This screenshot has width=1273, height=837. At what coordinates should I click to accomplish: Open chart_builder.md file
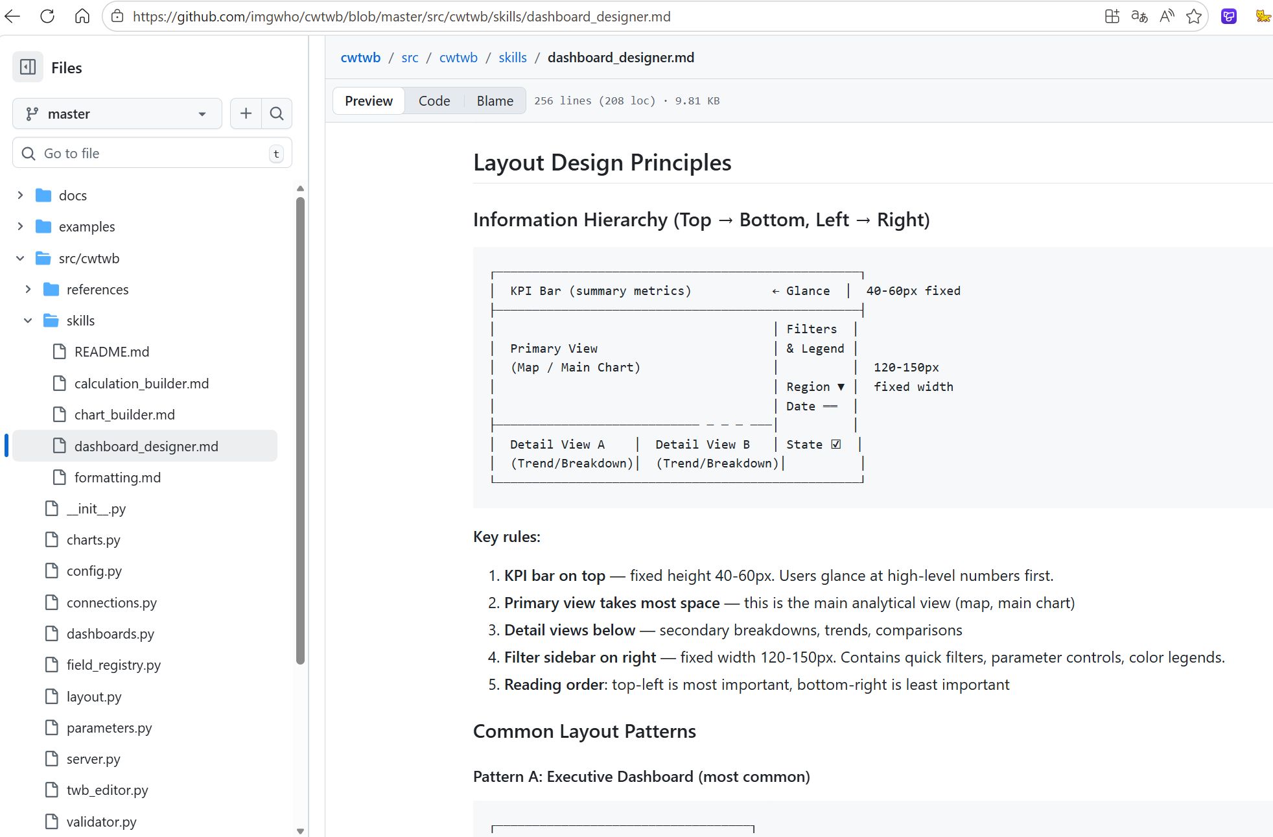(x=124, y=414)
